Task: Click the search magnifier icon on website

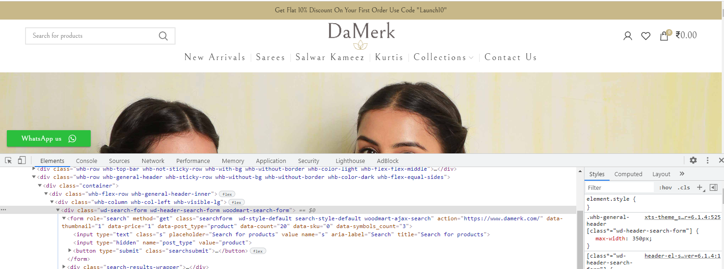Action: (163, 36)
